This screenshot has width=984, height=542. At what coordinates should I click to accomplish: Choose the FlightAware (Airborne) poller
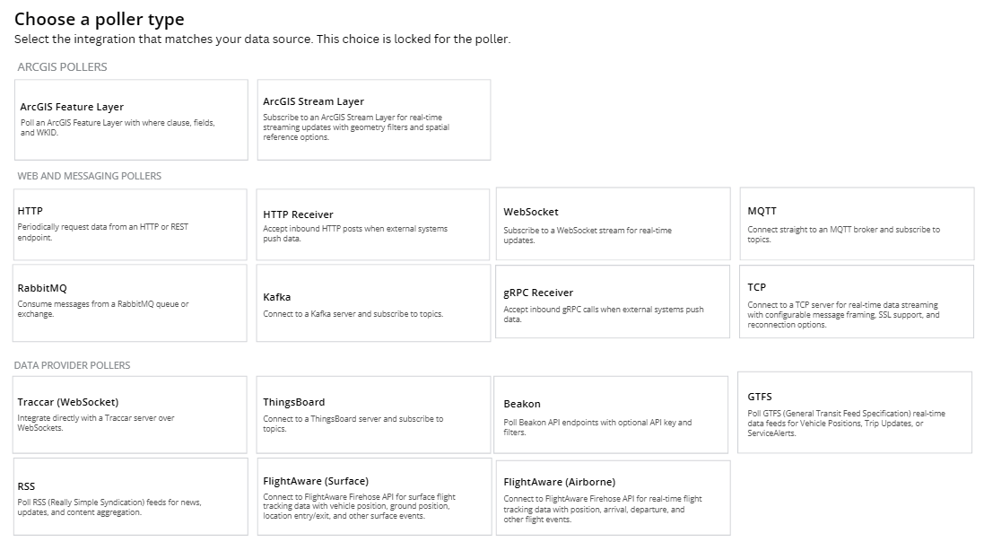tap(614, 496)
